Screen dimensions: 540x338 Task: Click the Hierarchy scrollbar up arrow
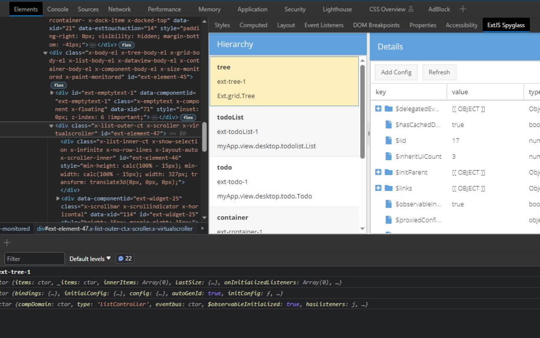pos(362,60)
